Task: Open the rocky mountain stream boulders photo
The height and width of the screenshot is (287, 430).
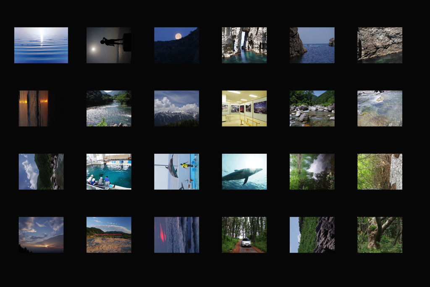Action: (312, 108)
